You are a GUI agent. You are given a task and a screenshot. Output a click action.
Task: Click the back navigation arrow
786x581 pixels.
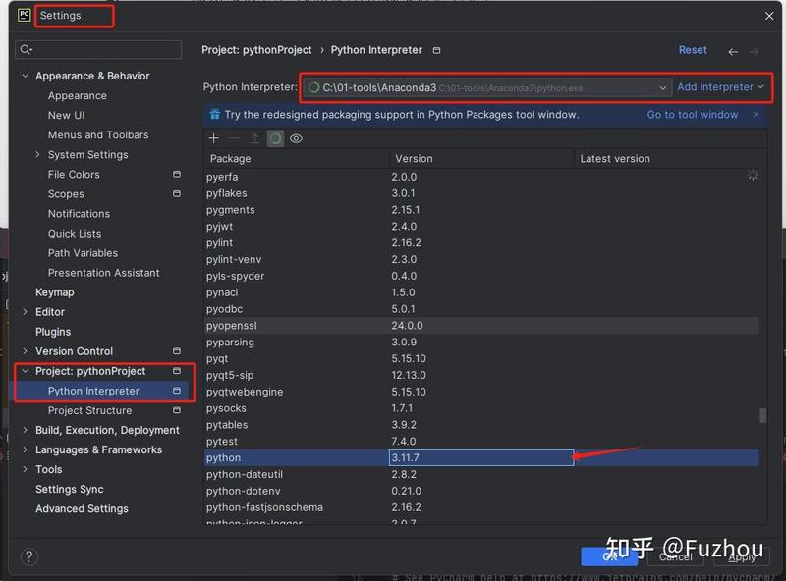[733, 52]
